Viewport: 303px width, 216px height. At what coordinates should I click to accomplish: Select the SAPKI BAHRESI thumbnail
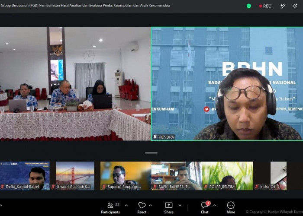click(177, 176)
